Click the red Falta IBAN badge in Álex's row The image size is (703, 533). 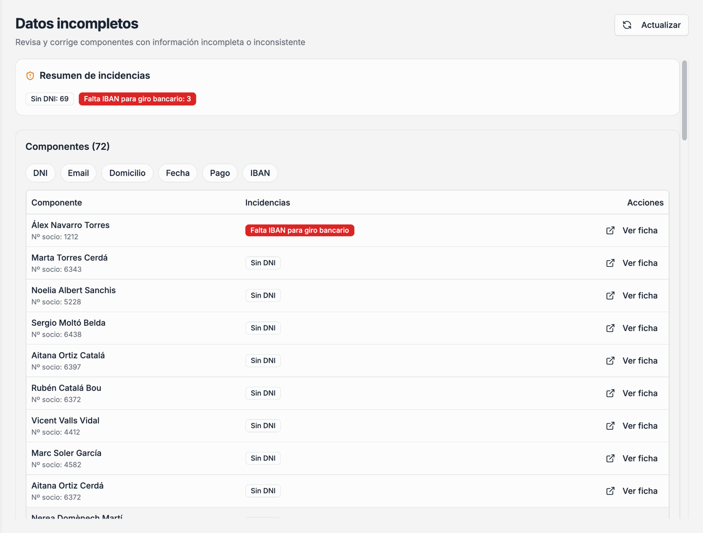pyautogui.click(x=300, y=230)
